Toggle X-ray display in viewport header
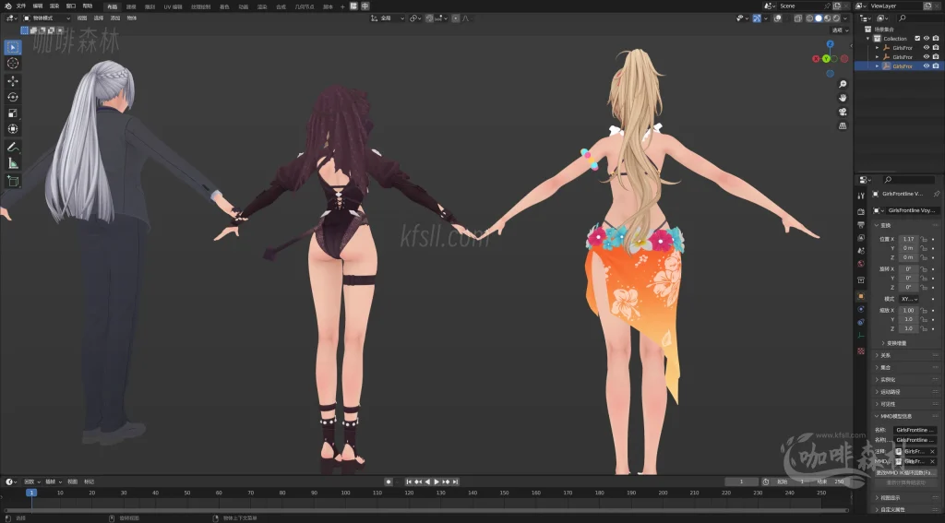Screen dimensions: 945x523 tap(798, 18)
